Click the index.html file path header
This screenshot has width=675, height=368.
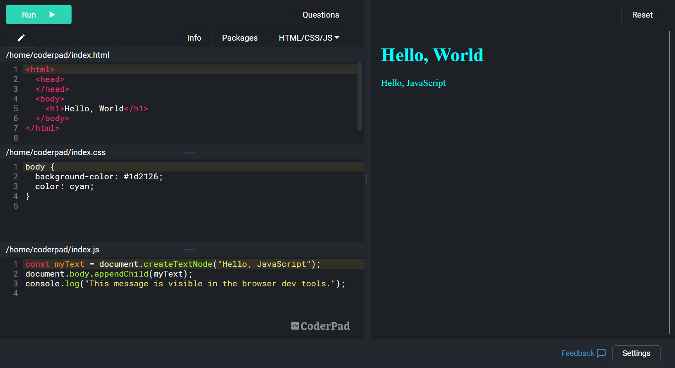57,55
